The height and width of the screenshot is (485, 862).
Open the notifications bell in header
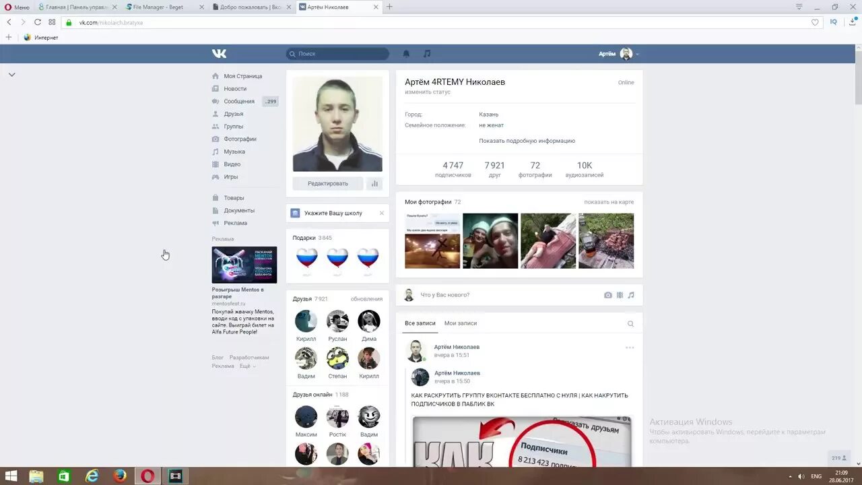(x=406, y=54)
